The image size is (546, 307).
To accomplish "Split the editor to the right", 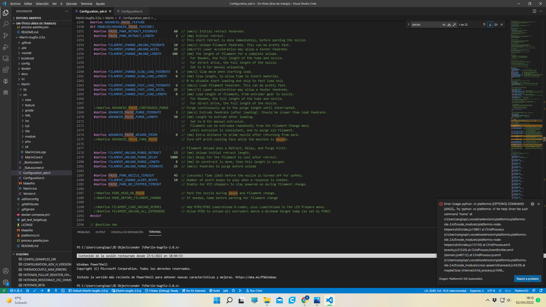I will coord(534,11).
